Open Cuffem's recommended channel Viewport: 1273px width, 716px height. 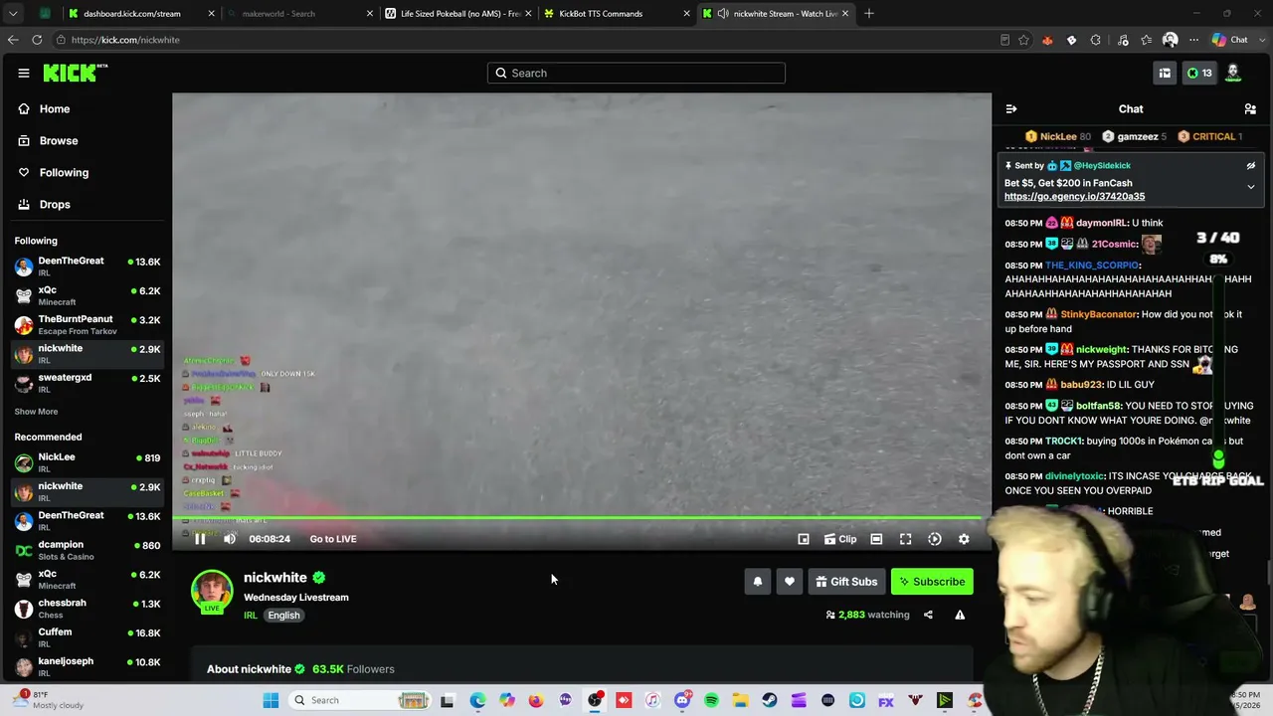pos(88,636)
